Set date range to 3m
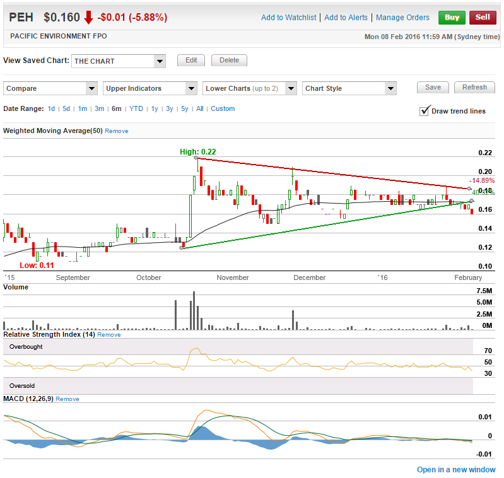 99,108
